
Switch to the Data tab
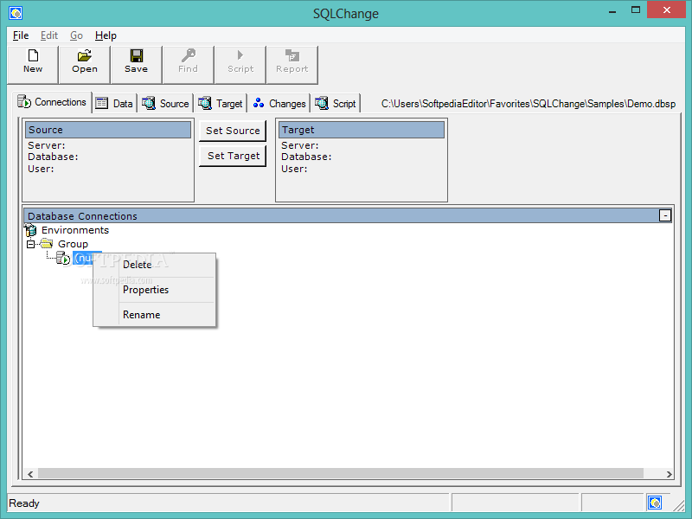coord(114,103)
